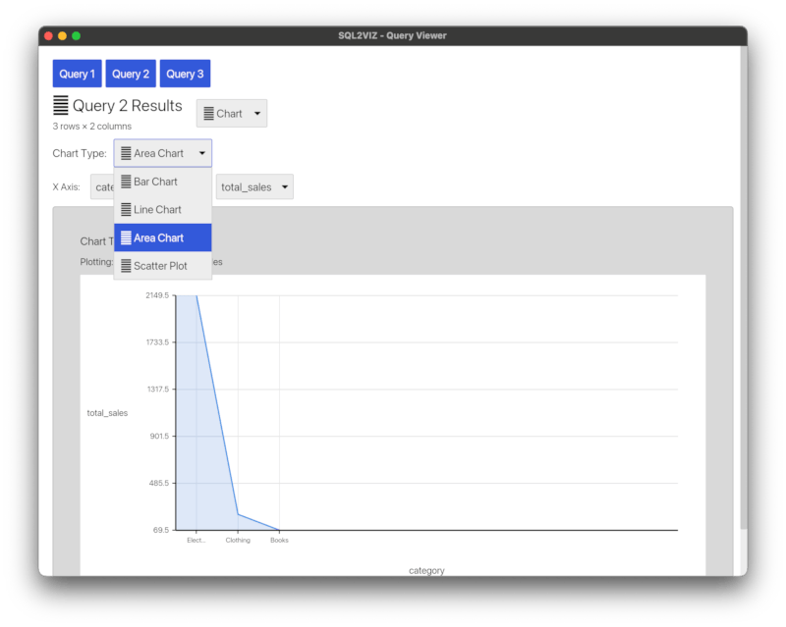786x627 pixels.
Task: Collapse the Chart Type dropdown showing Area Chart
Action: pyautogui.click(x=162, y=153)
